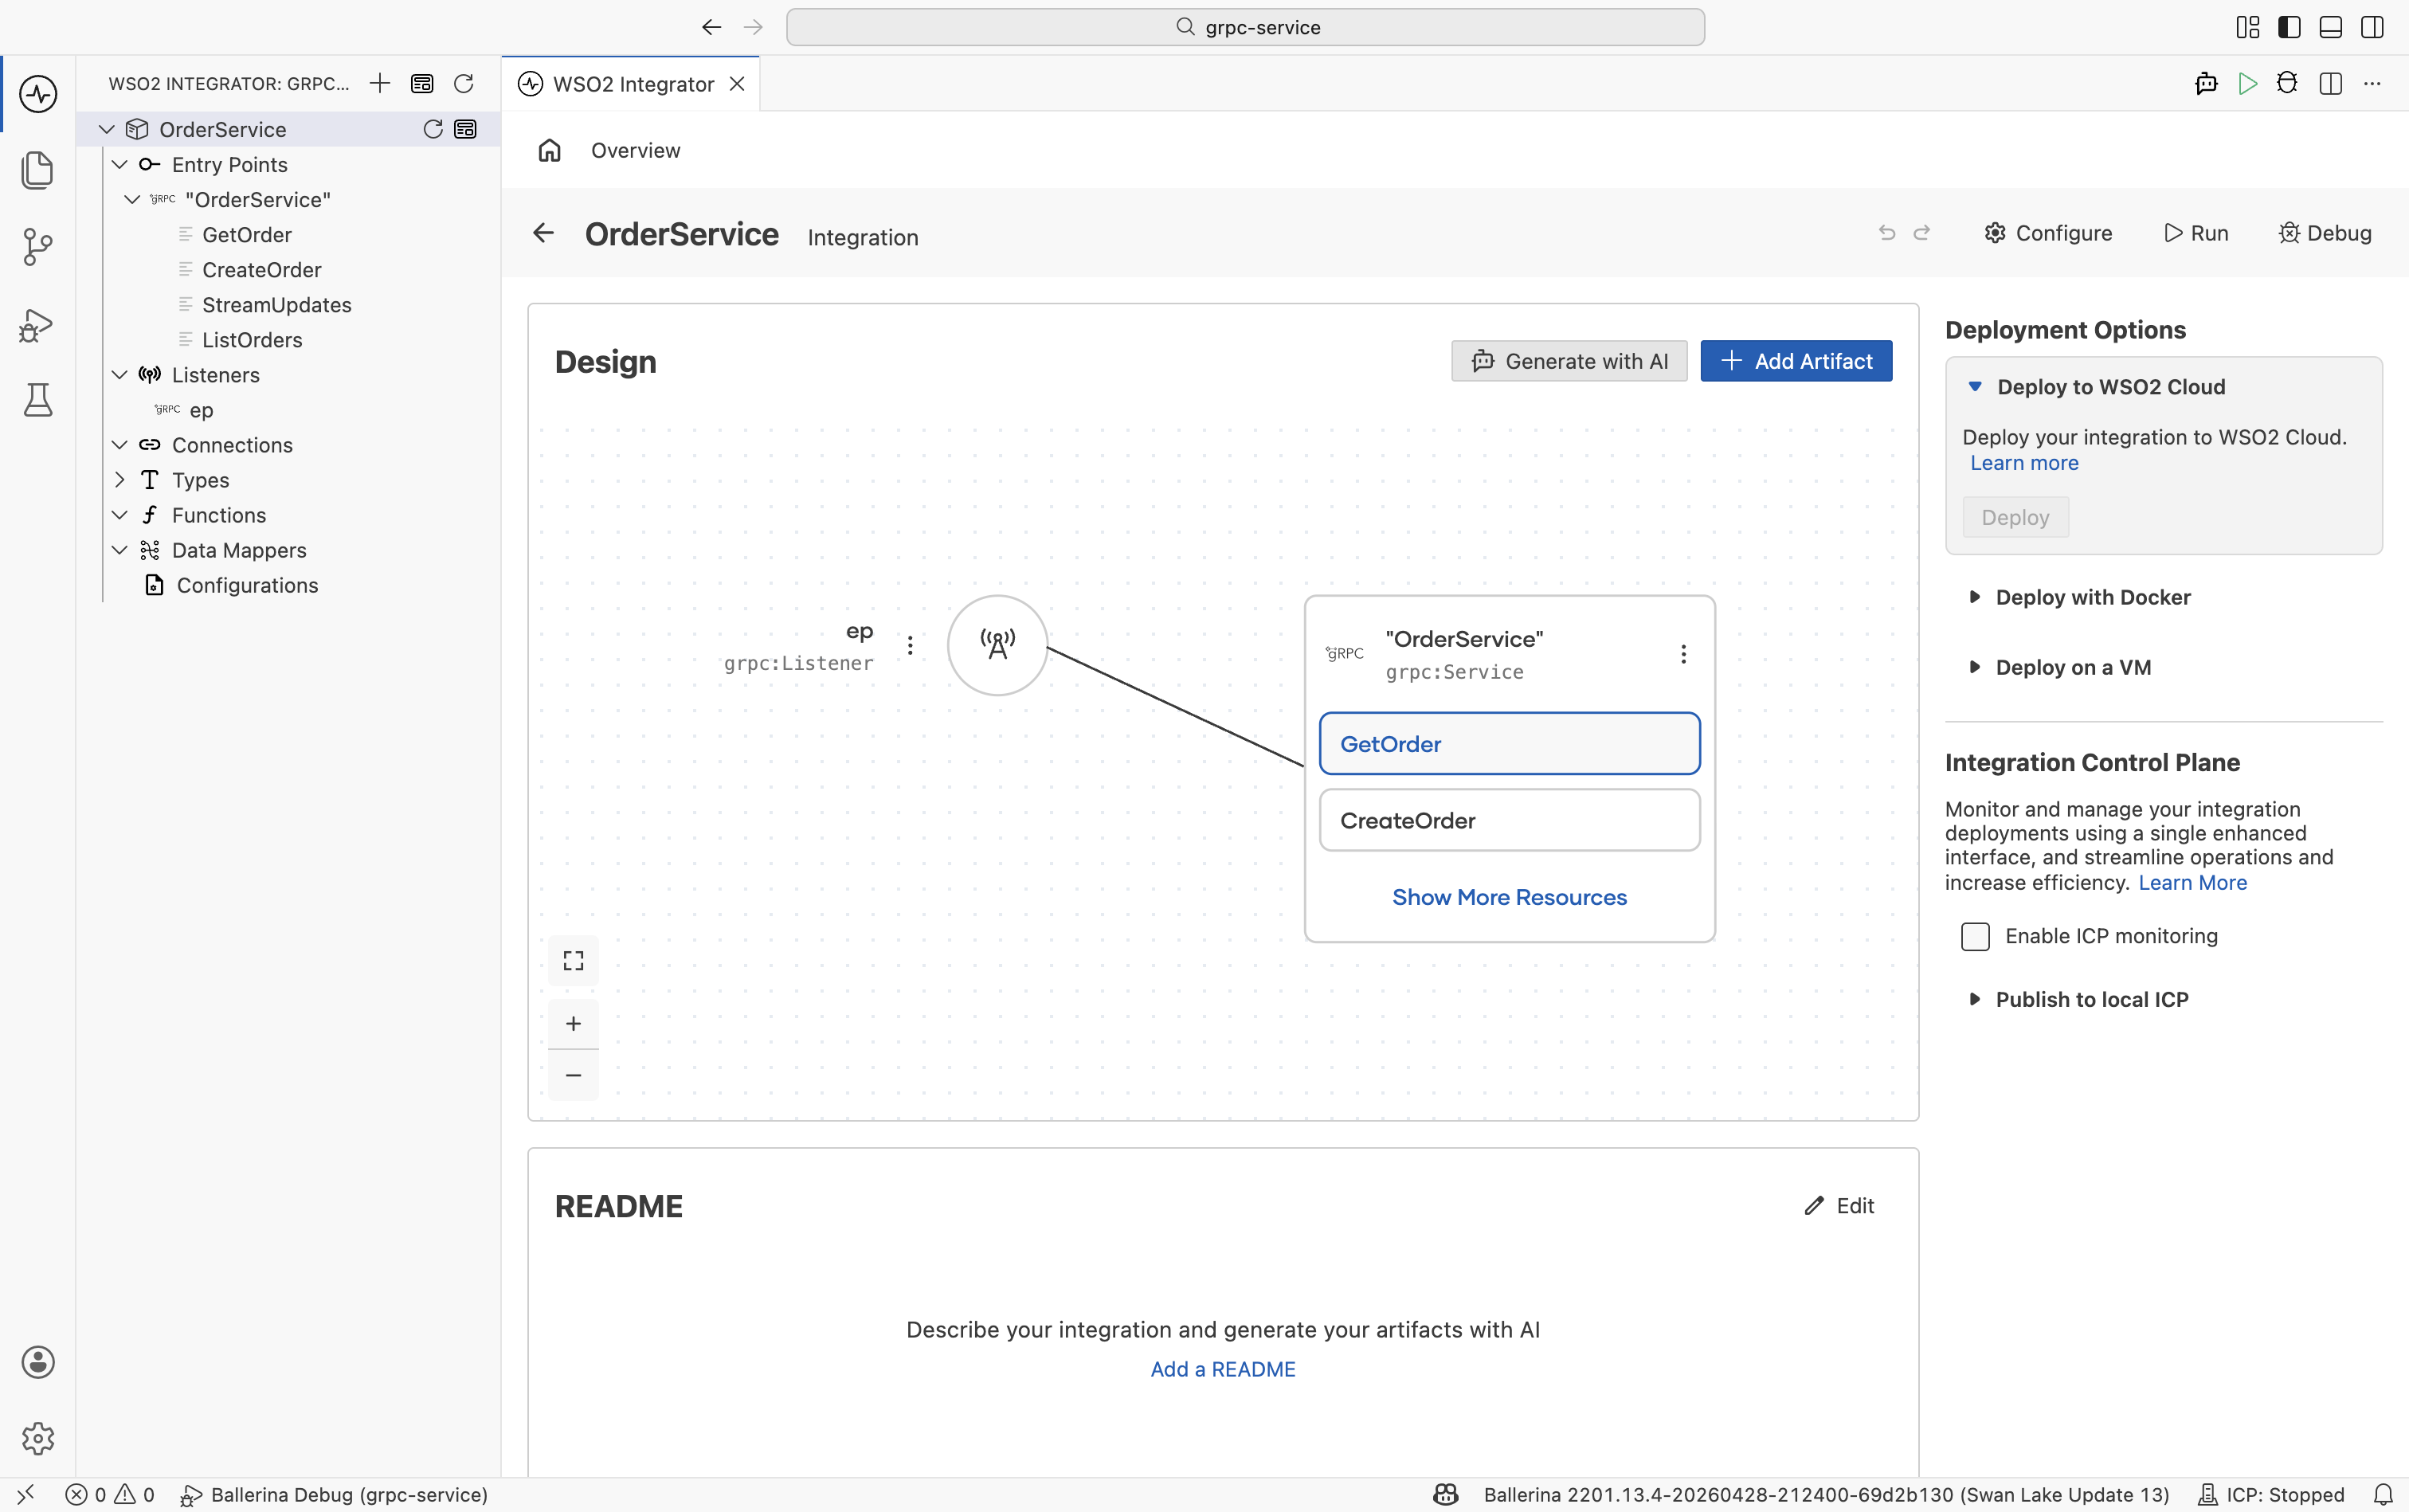Collapse Entry Points tree node

tap(119, 164)
